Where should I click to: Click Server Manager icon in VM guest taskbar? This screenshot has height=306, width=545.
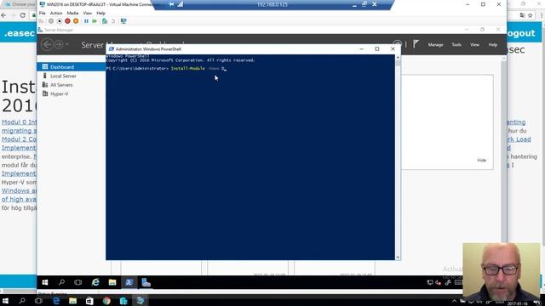point(146,282)
